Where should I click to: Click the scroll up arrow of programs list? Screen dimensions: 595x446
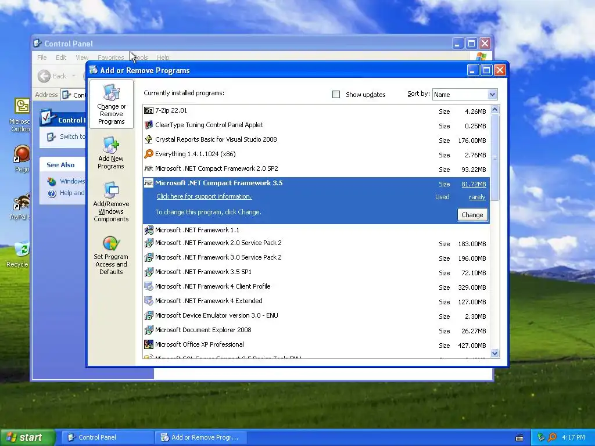(x=494, y=110)
